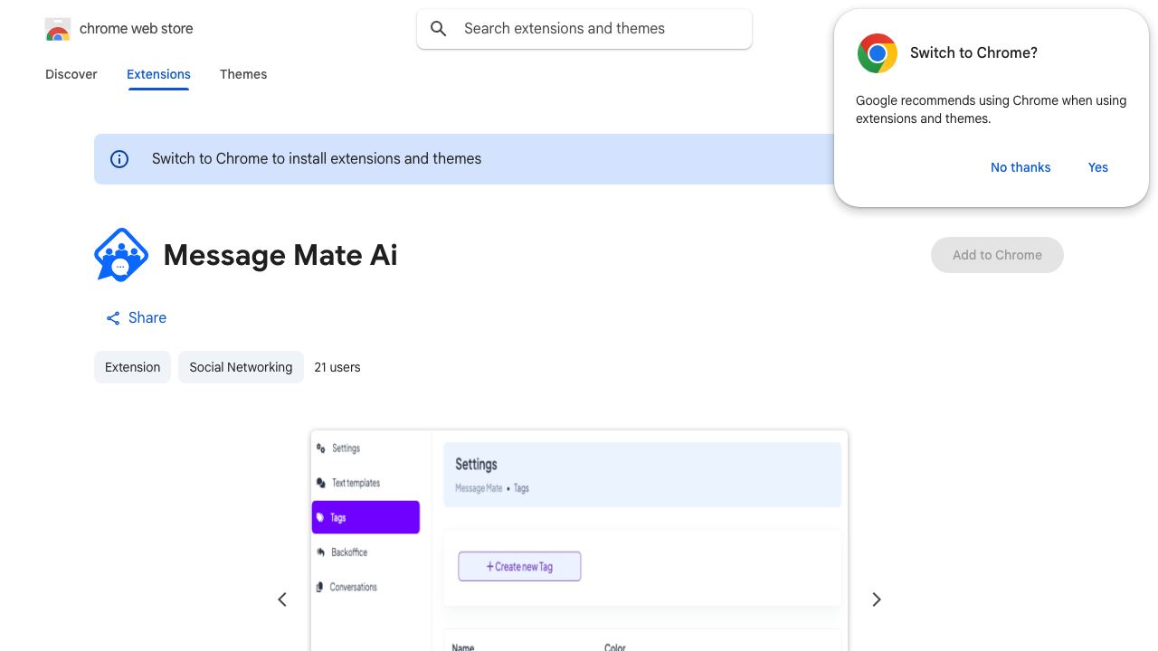
Task: Click the "21 users" text
Action: (337, 367)
